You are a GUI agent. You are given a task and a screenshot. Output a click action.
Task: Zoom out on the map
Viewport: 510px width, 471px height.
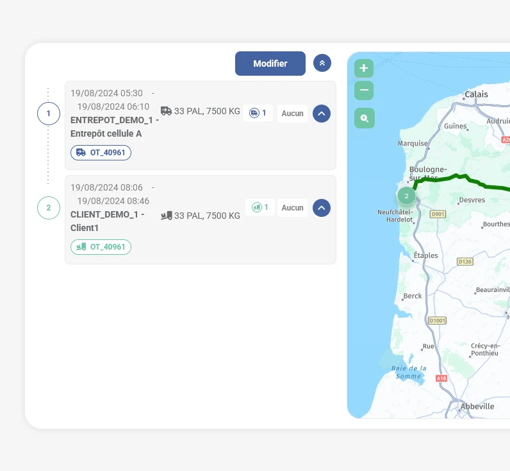[364, 90]
